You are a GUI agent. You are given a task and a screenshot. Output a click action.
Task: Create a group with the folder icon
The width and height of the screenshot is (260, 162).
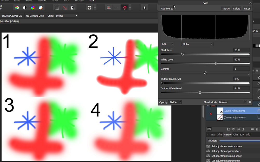[x=252, y=129]
